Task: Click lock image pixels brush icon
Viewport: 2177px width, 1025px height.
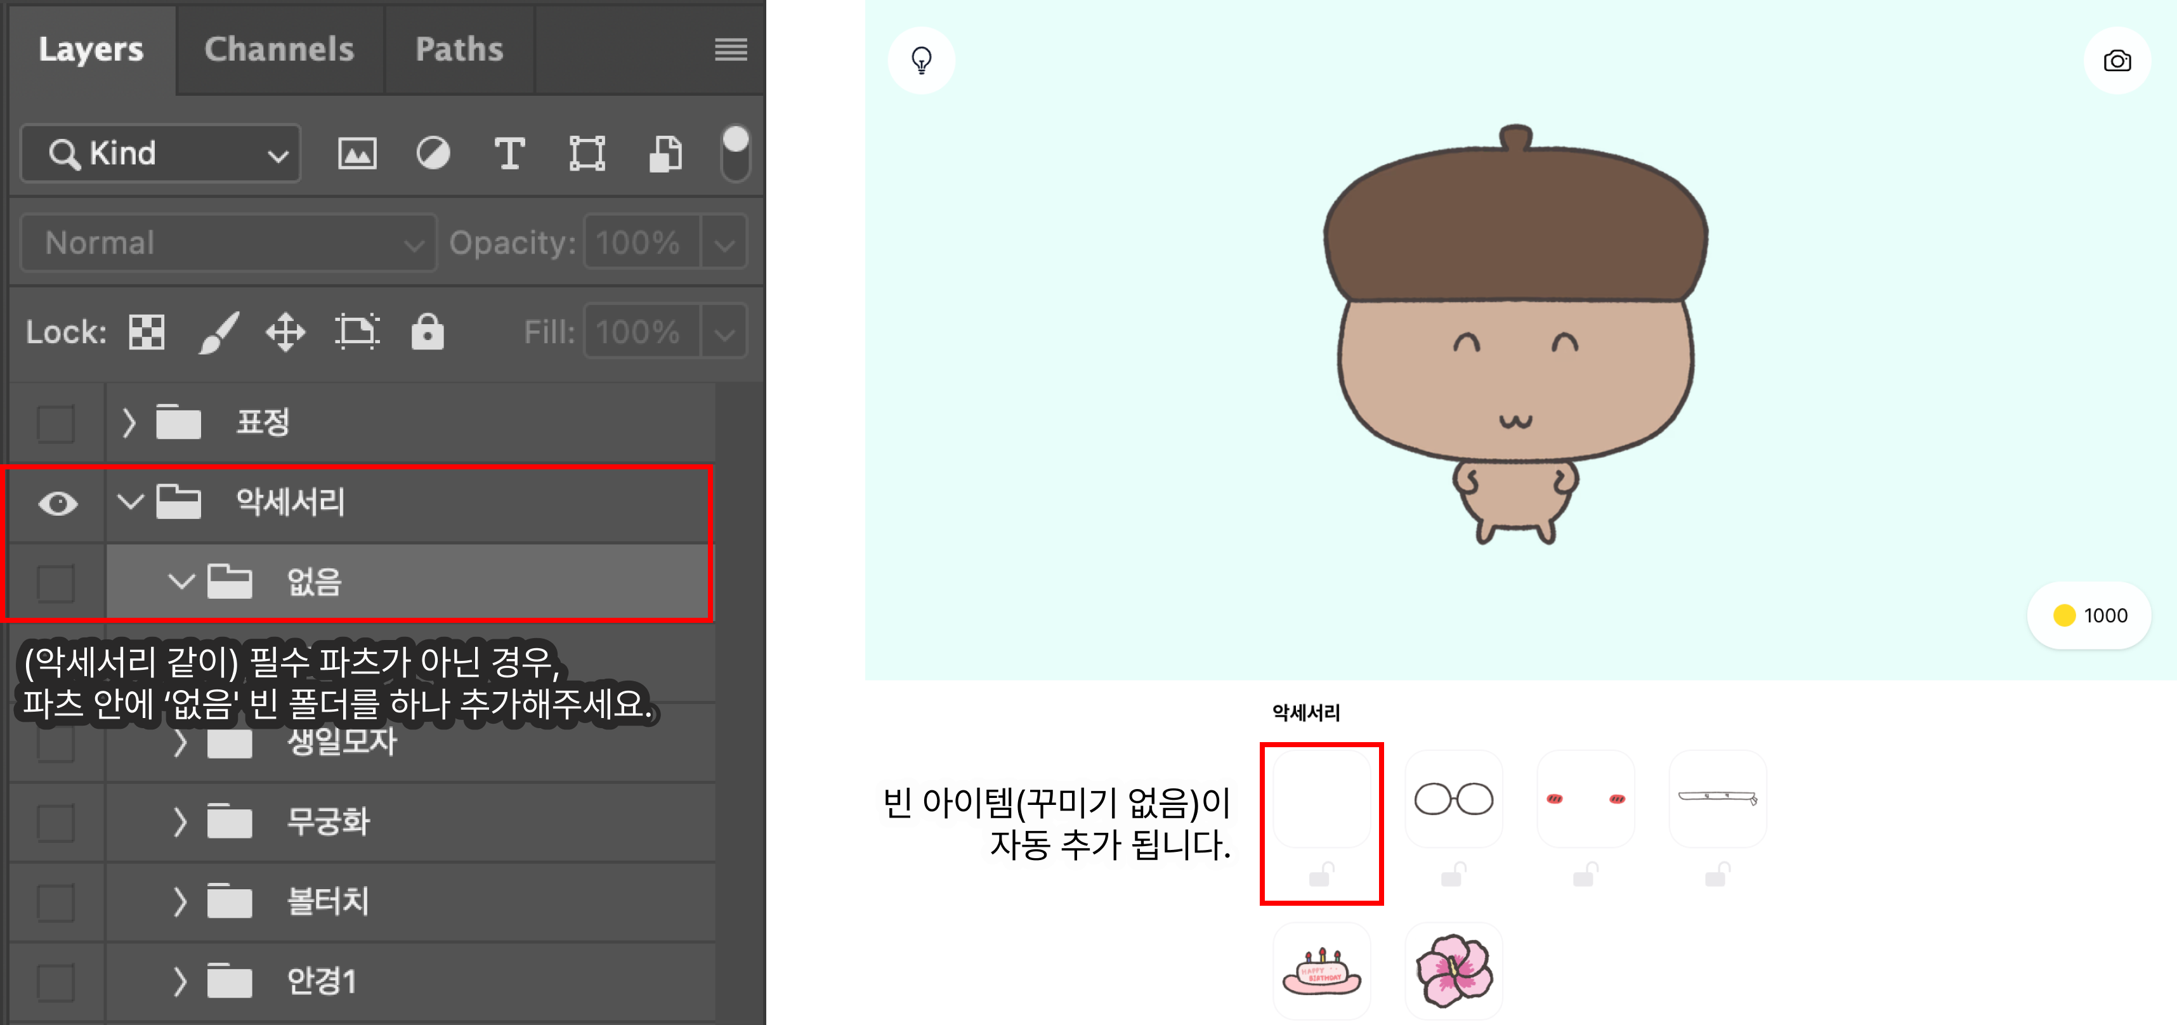Action: tap(218, 332)
